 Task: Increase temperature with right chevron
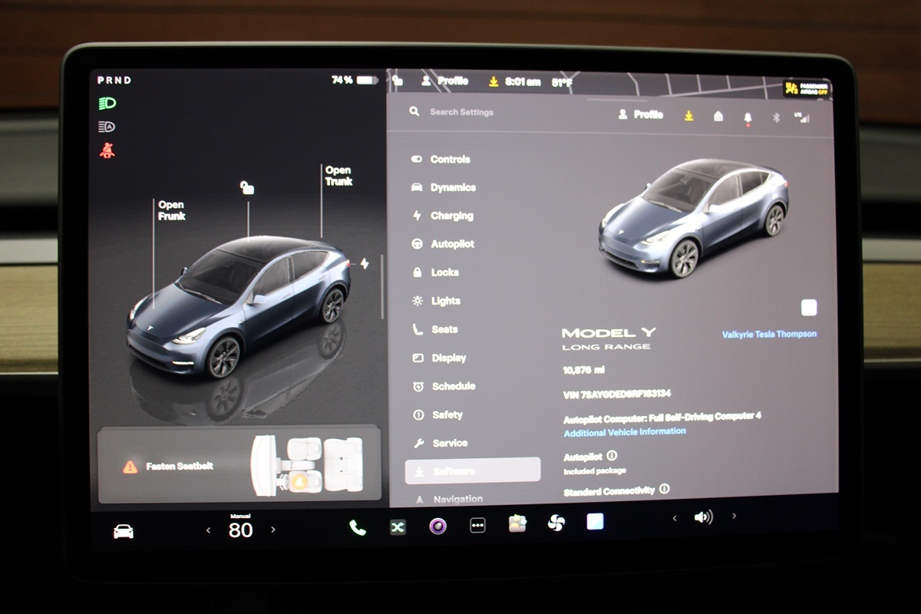[x=273, y=530]
